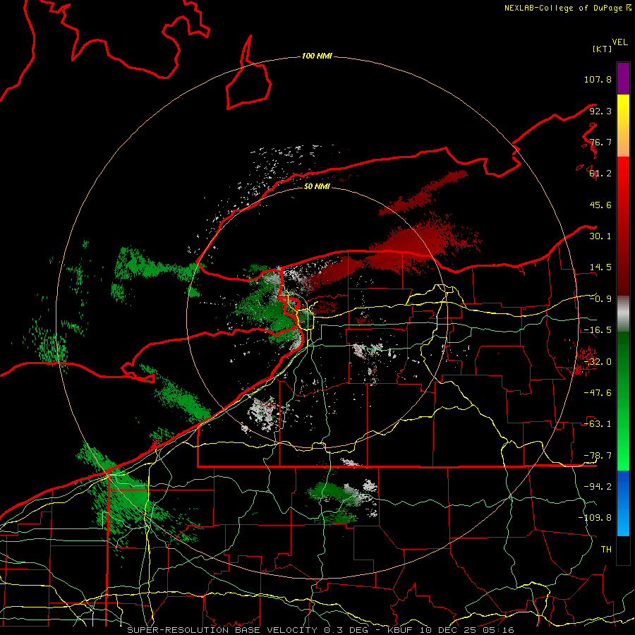Select the 107.8 legend value
Viewport: 635px width, 635px height.
(598, 79)
